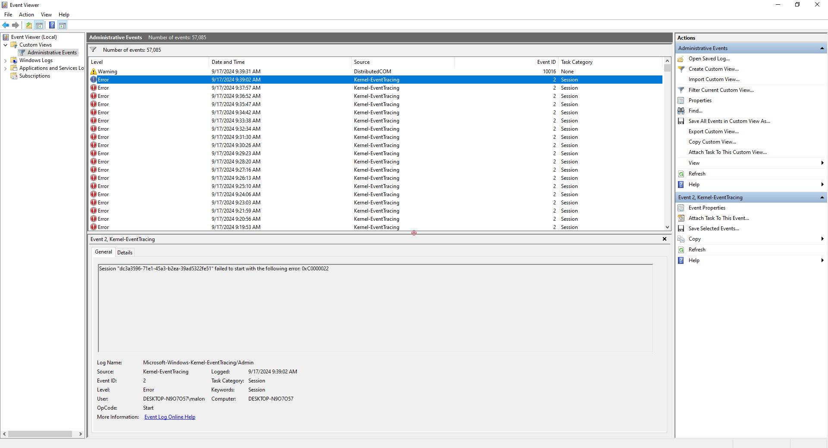Expand the Copy submenu arrow
This screenshot has height=448, width=828.
[822, 239]
